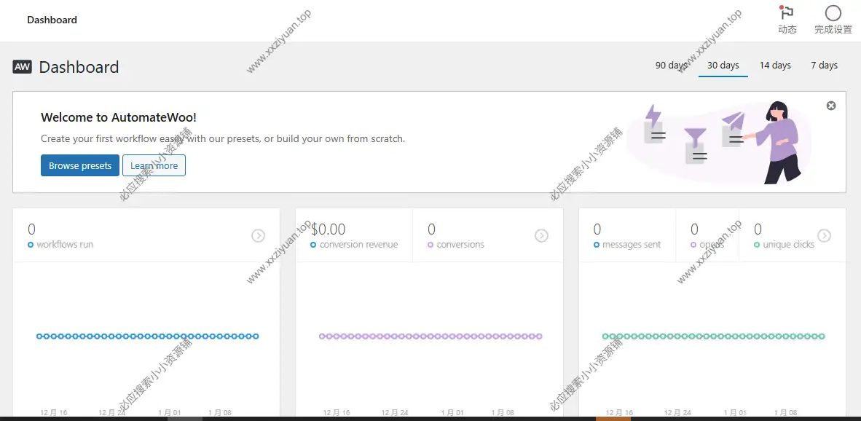Screen dimensions: 861x421
Task: Open the 动态 activity flag icon
Action: click(787, 13)
